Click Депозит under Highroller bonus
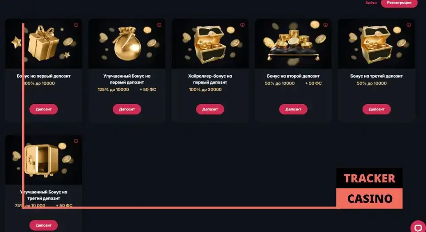The width and height of the screenshot is (426, 232). point(210,109)
